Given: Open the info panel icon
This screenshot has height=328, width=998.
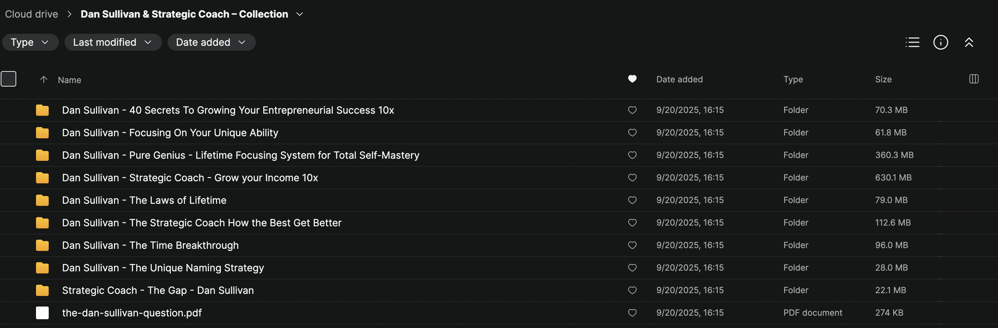Looking at the screenshot, I should tap(941, 42).
